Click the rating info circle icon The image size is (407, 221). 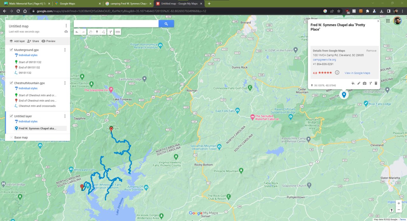tap(337, 73)
